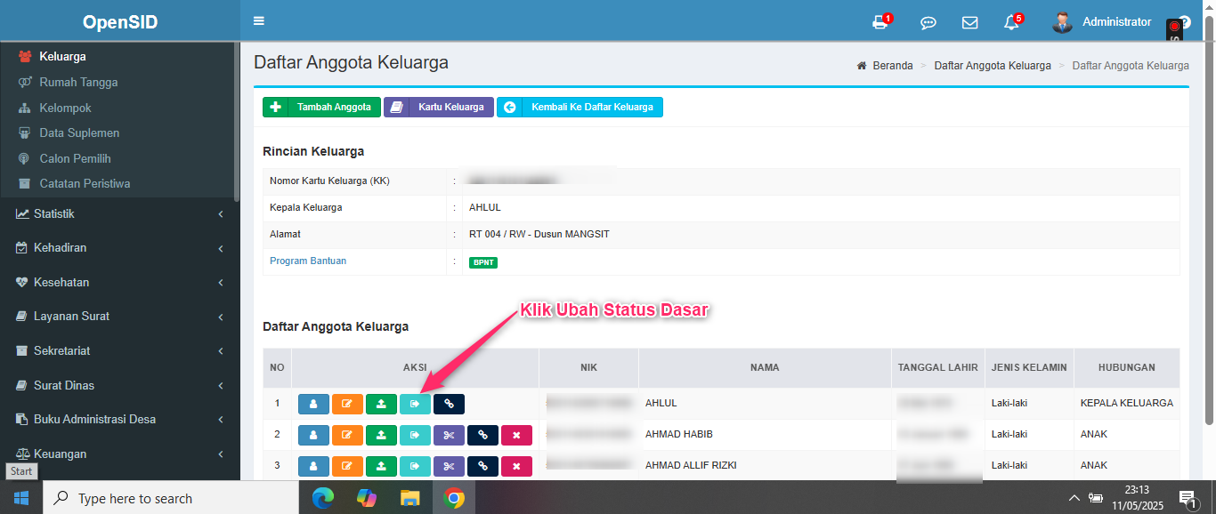
Task: Open Data Suplemen sidebar item
Action: point(79,133)
